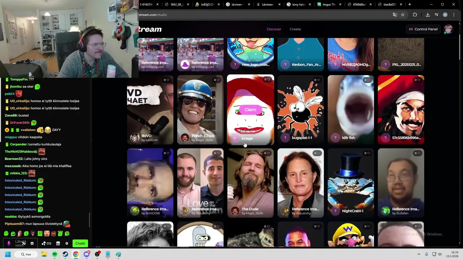
Task: Click the SHADOW author avatar icon
Action: coord(135,211)
